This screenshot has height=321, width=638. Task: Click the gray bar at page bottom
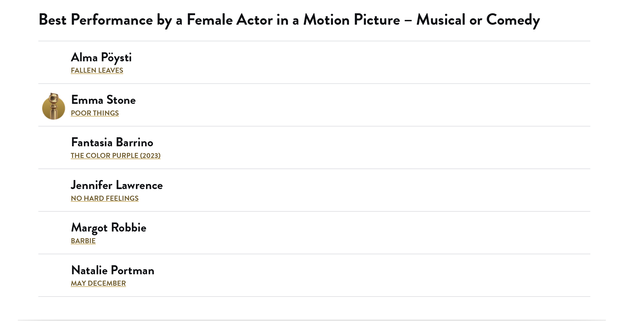312,320
